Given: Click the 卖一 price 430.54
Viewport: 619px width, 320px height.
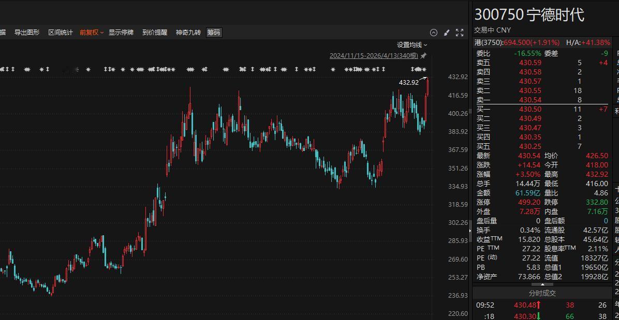Looking at the screenshot, I should point(530,100).
